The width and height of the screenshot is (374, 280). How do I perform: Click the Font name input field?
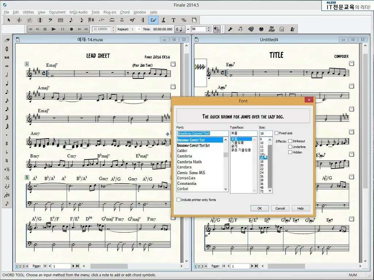coord(202,133)
